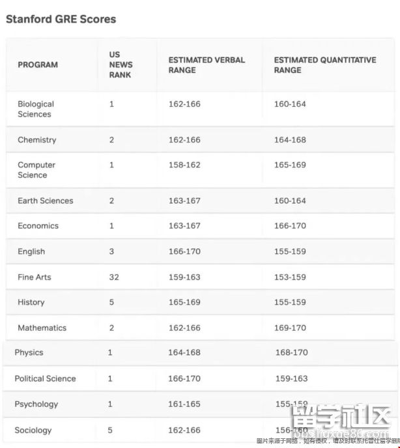Screen dimensions: 400x448
Task: Select the Fine Arts rank value 32
Action: pos(115,277)
